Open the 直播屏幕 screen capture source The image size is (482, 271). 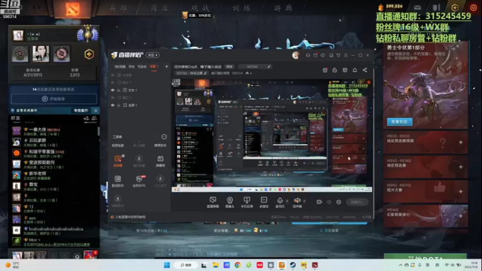coord(213,202)
